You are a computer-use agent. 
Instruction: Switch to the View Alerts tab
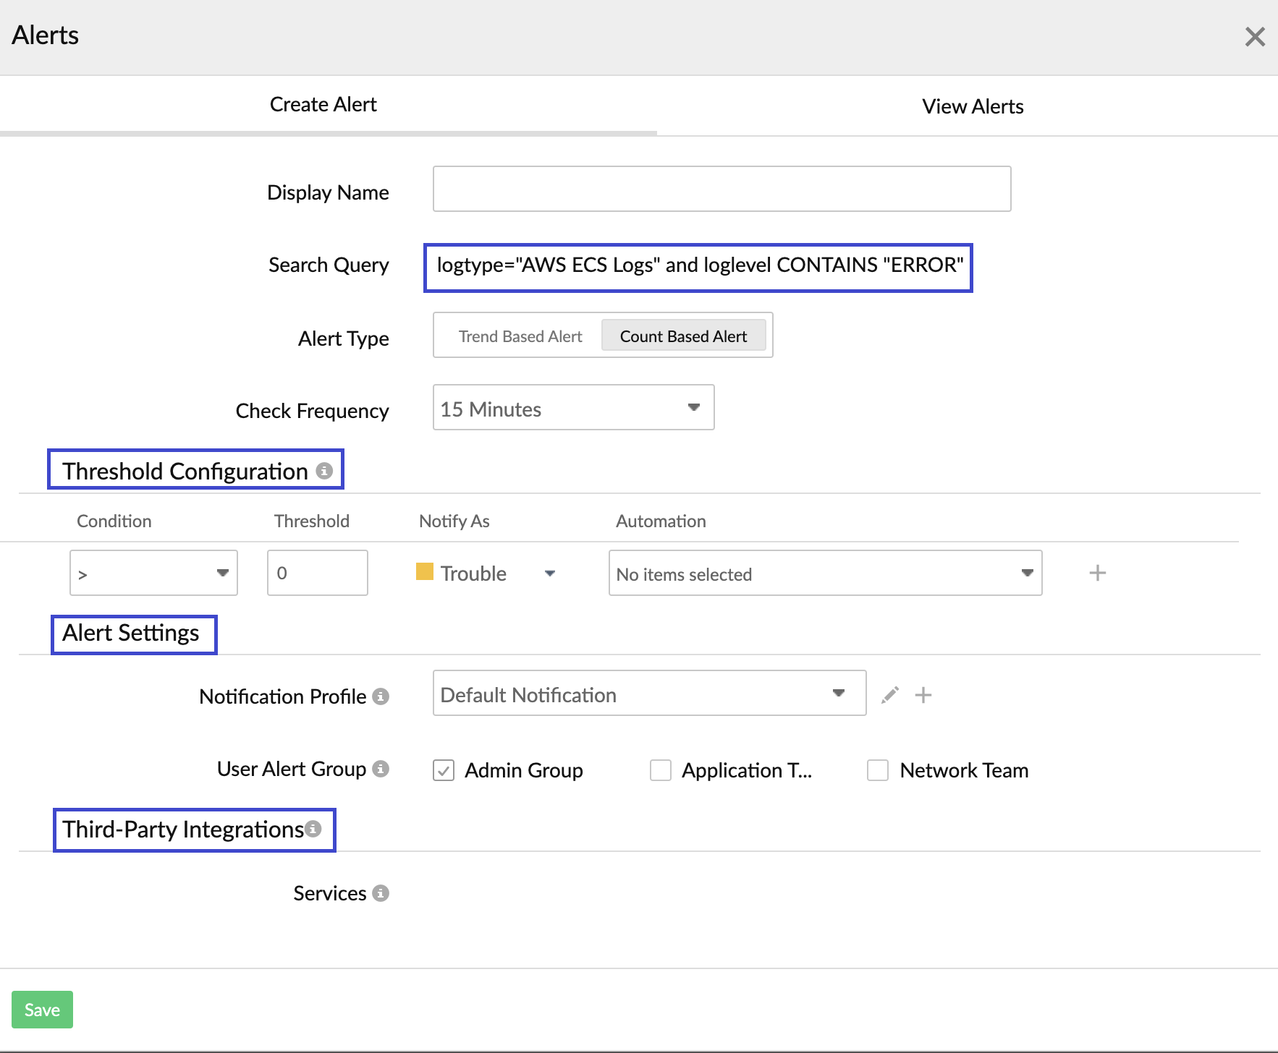(972, 106)
